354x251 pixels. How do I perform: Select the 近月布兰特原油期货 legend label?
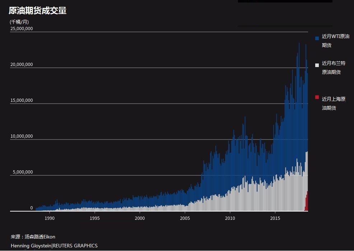click(x=334, y=67)
